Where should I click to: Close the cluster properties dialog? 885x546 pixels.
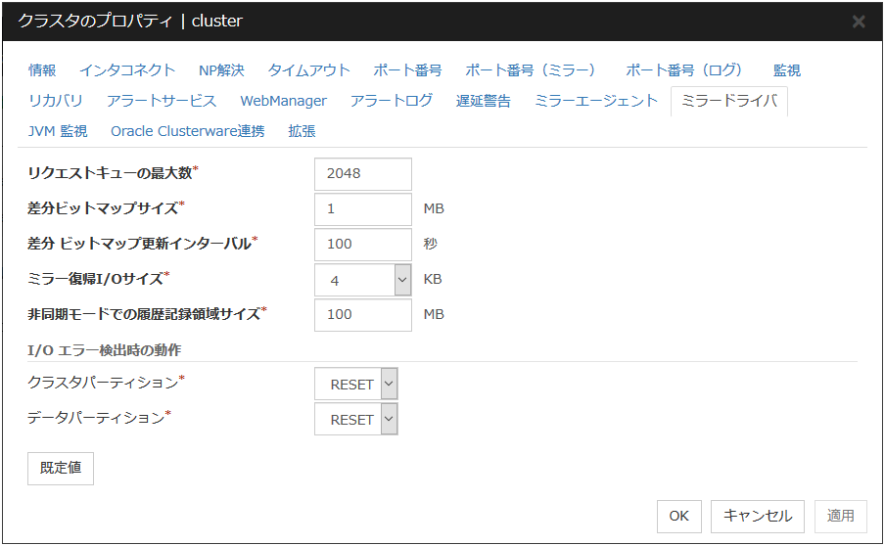(x=859, y=22)
